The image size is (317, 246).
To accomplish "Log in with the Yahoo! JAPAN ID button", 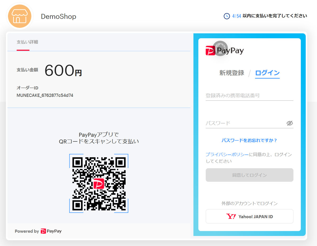I will coord(249,216).
